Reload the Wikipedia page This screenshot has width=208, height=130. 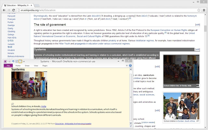tap(13, 10)
